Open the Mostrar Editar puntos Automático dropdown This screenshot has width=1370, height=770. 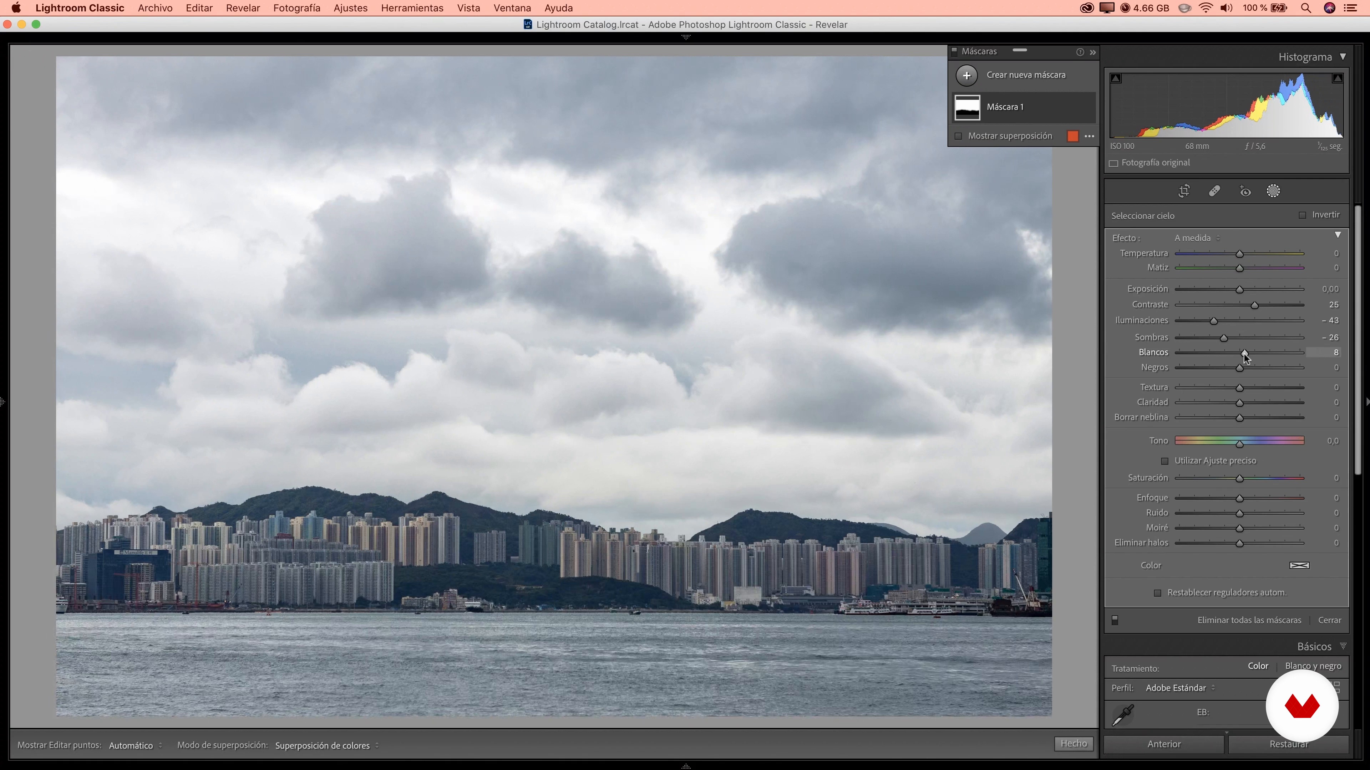pos(135,745)
